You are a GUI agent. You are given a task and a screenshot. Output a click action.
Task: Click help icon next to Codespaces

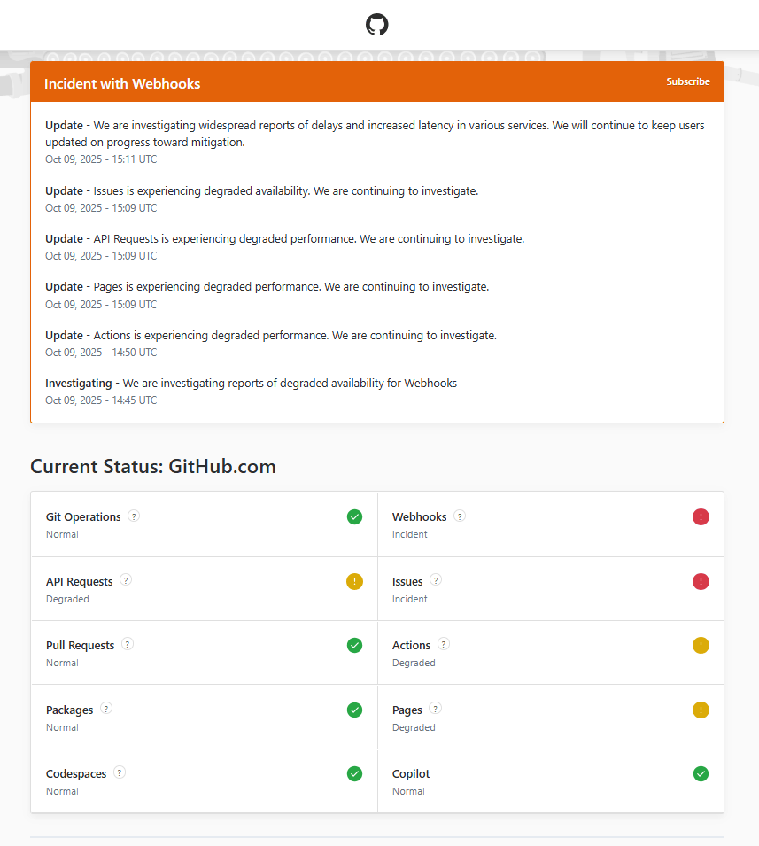click(x=120, y=773)
